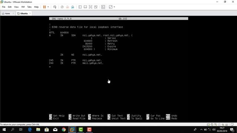
Task: Launch Microsoft Edge from taskbar
Action: 30,130
